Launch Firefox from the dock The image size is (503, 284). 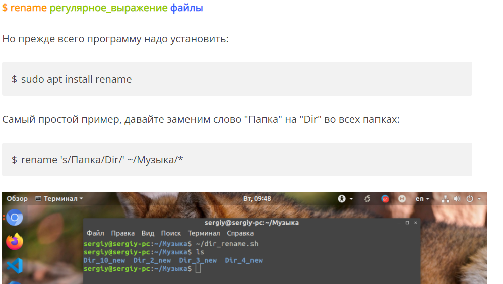point(15,241)
